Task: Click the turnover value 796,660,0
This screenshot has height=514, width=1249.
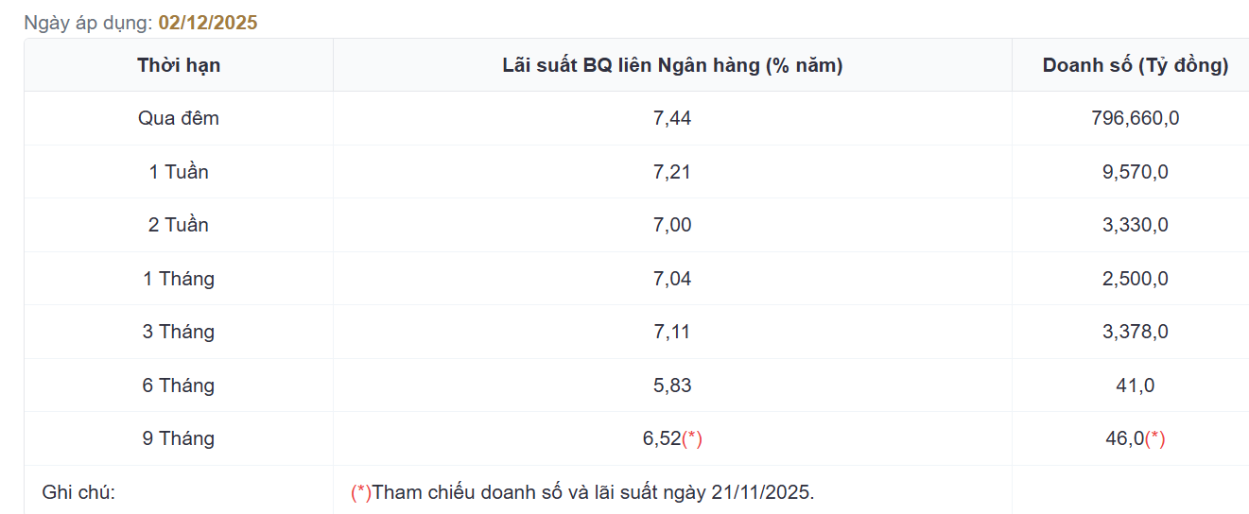Action: pos(1136,118)
